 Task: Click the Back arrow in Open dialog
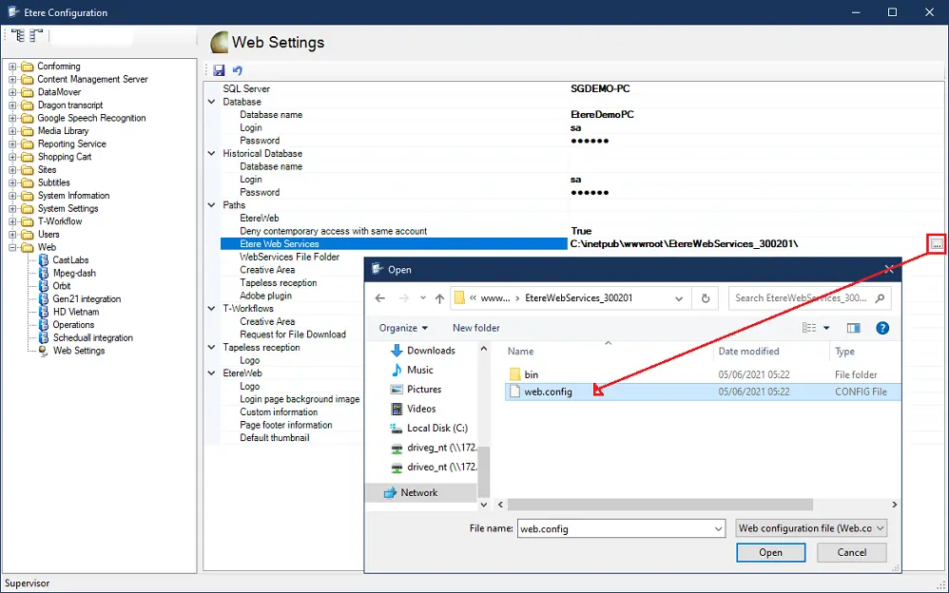[380, 297]
